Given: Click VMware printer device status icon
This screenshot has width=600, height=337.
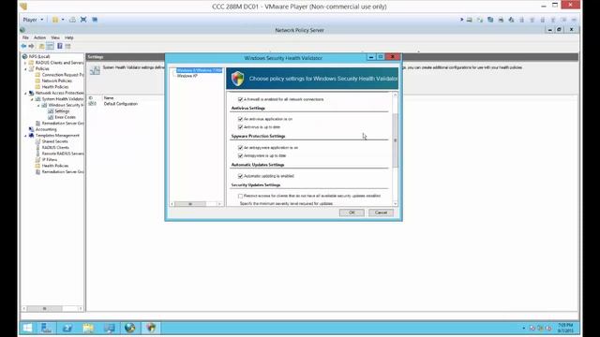Looking at the screenshot, I should coord(501,20).
